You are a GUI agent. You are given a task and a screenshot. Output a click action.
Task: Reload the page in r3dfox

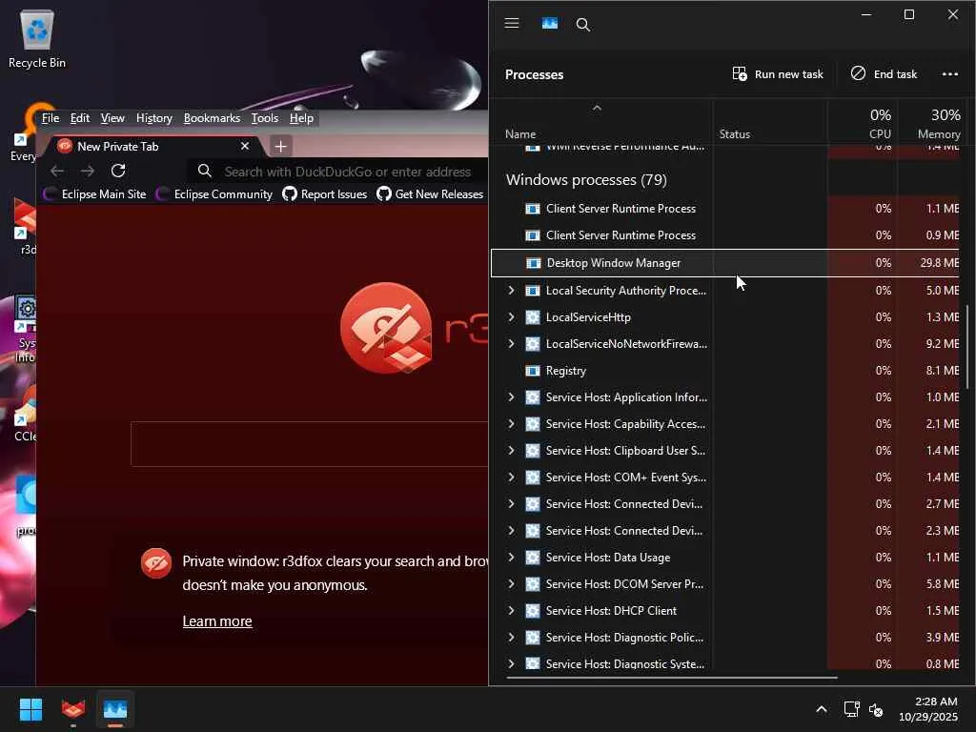(x=118, y=171)
